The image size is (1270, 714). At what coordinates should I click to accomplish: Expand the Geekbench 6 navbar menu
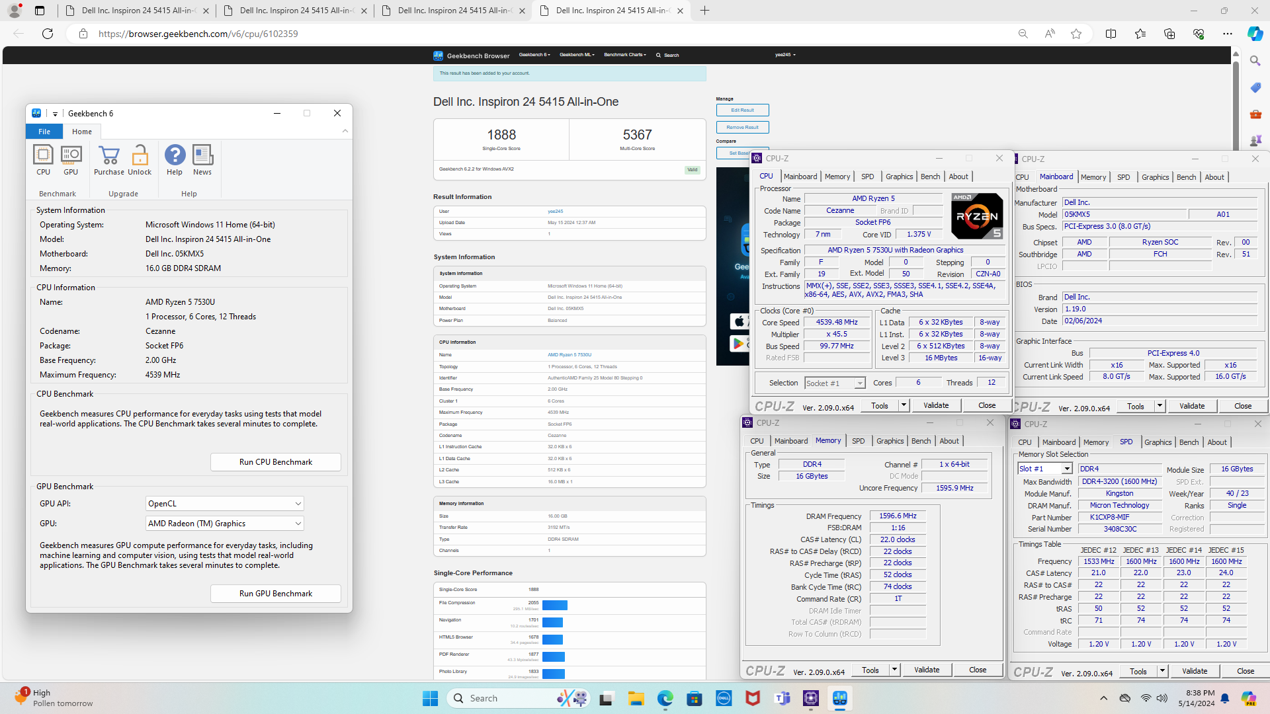click(534, 55)
